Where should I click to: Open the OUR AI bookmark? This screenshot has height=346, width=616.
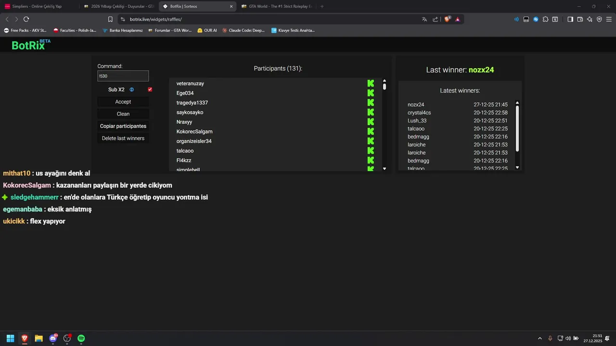pyautogui.click(x=207, y=30)
